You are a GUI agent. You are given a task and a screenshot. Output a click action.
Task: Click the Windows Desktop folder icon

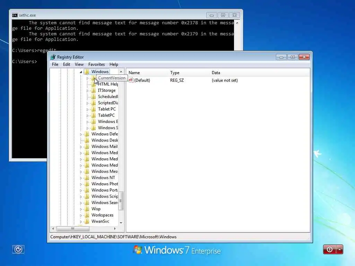click(x=87, y=140)
